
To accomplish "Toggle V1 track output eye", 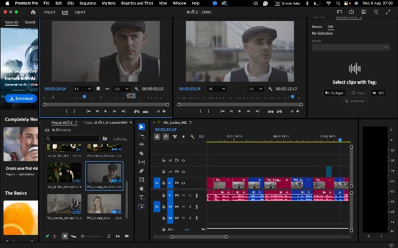I will point(183,183).
